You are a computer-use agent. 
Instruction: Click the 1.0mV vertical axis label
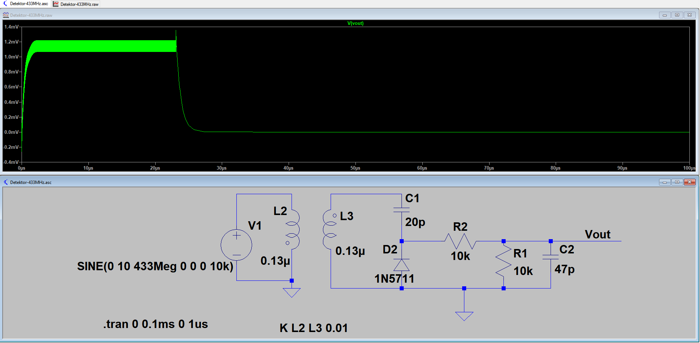[x=11, y=57]
